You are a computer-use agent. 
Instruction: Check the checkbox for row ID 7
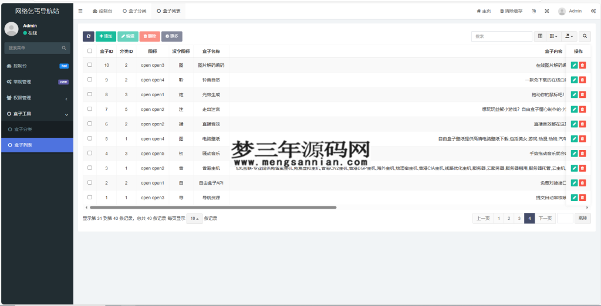[x=90, y=109]
